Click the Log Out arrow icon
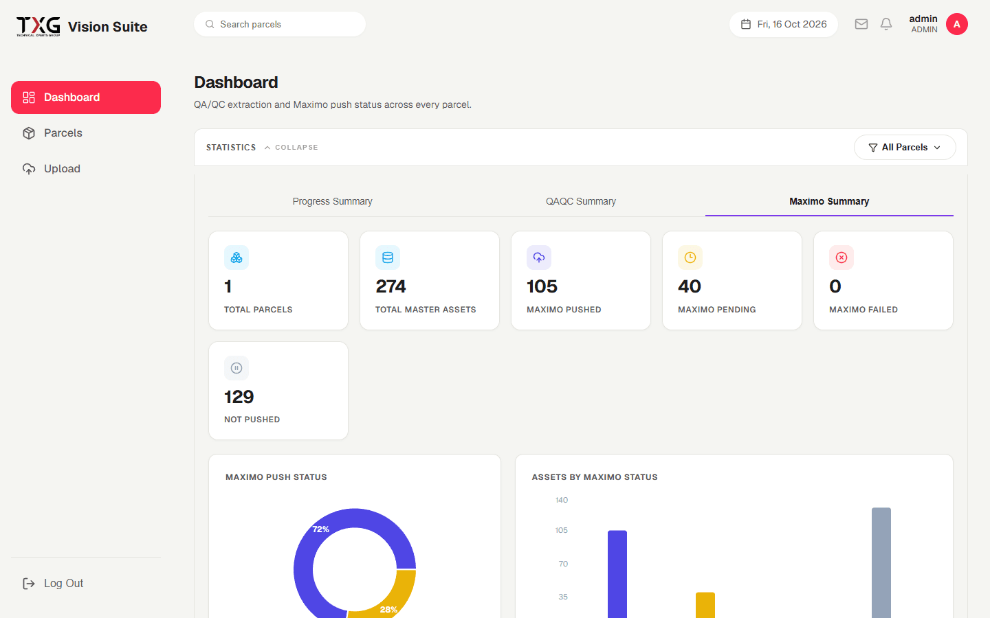Image resolution: width=990 pixels, height=618 pixels. point(29,584)
